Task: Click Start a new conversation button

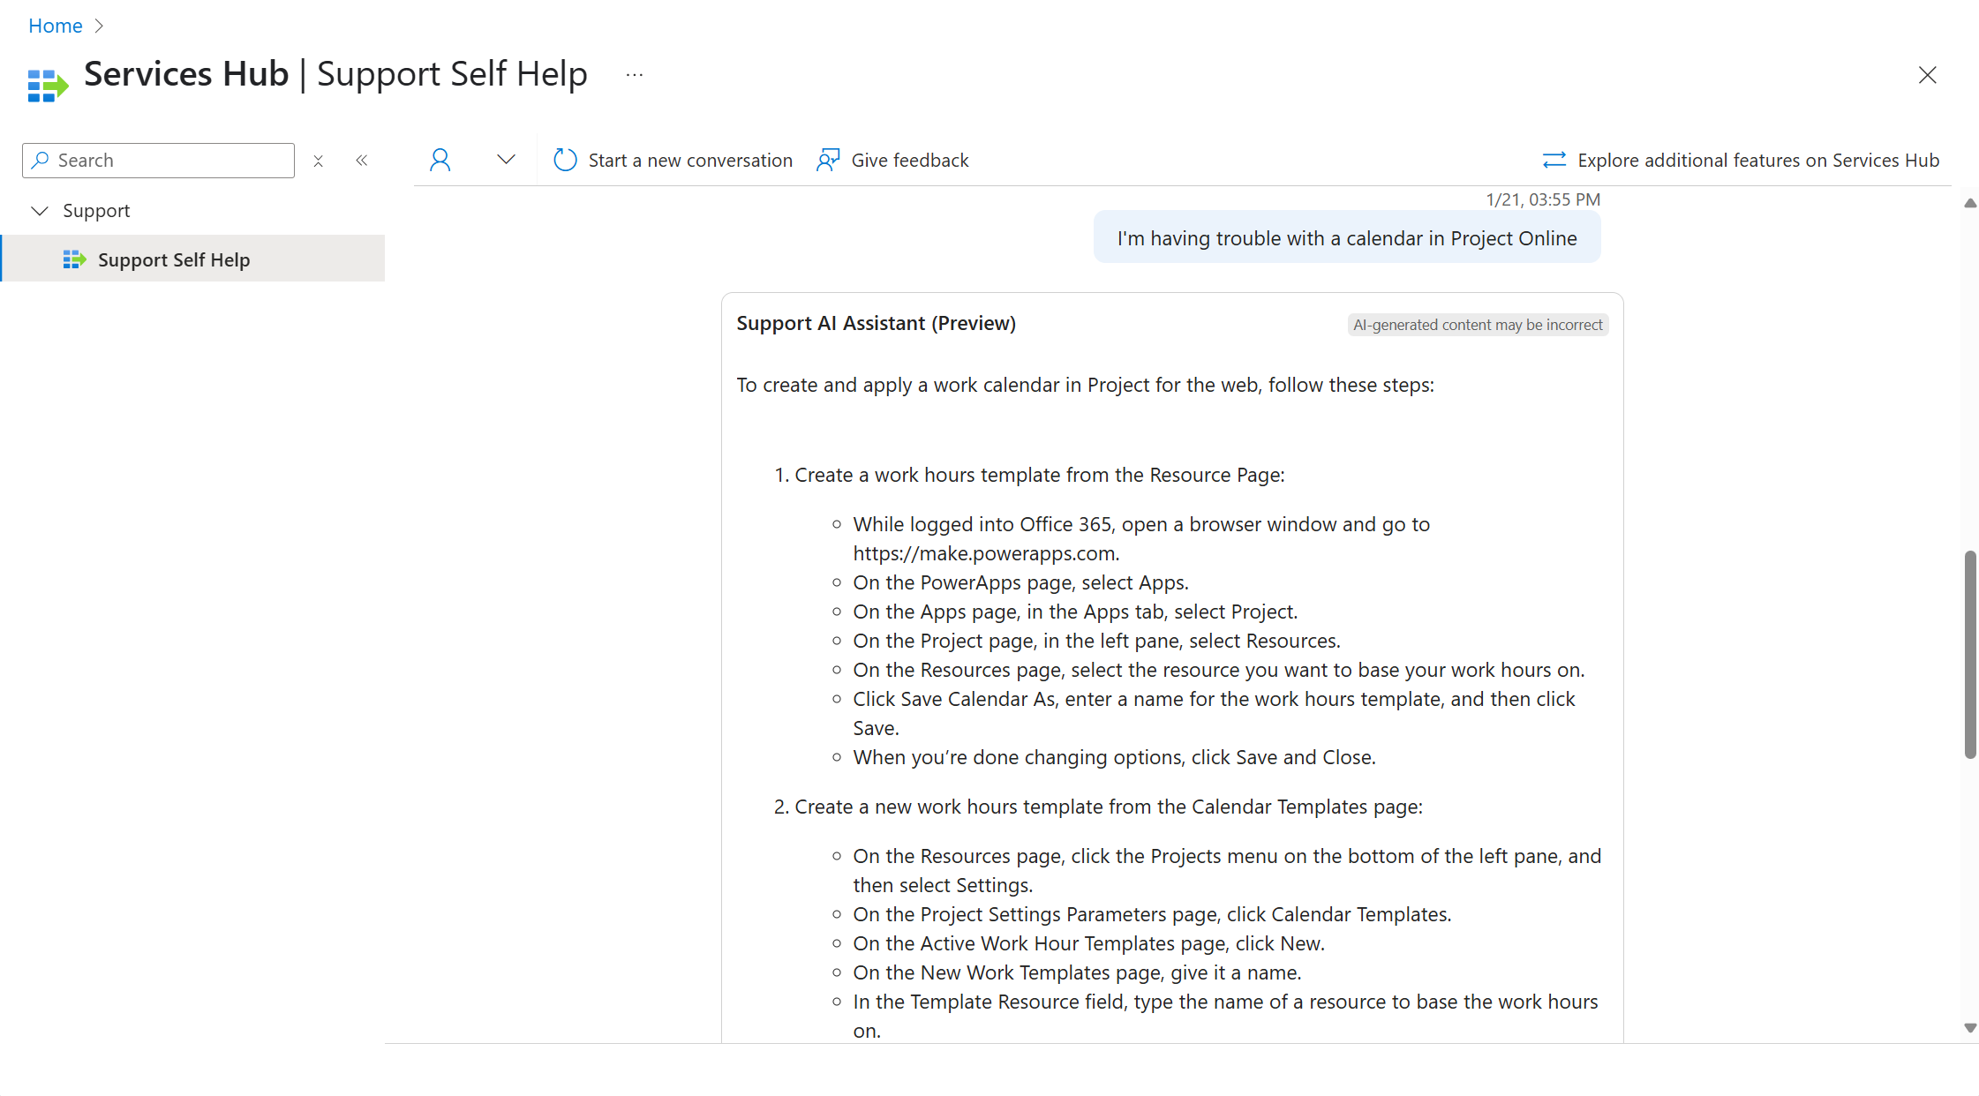Action: click(673, 161)
